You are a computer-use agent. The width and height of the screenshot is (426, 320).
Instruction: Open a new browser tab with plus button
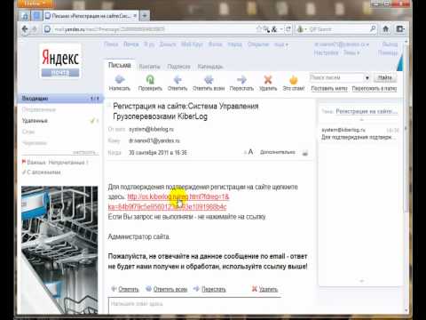click(x=145, y=15)
